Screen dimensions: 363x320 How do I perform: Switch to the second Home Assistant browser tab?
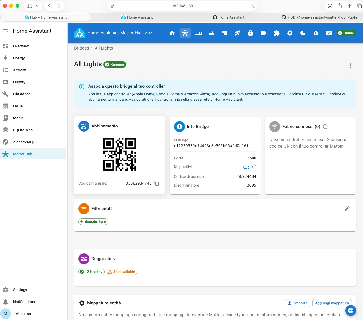point(137,17)
